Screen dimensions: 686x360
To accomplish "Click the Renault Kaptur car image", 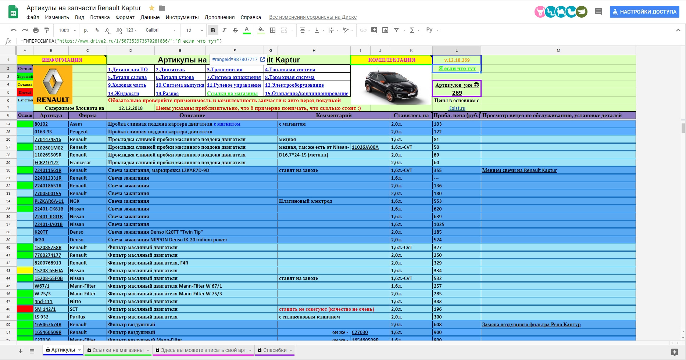I will click(391, 85).
